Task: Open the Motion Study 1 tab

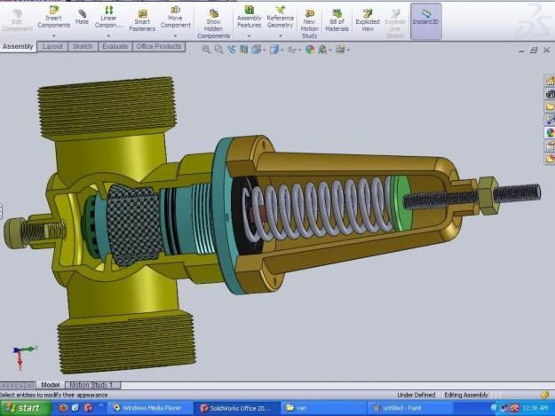Action: tap(92, 386)
